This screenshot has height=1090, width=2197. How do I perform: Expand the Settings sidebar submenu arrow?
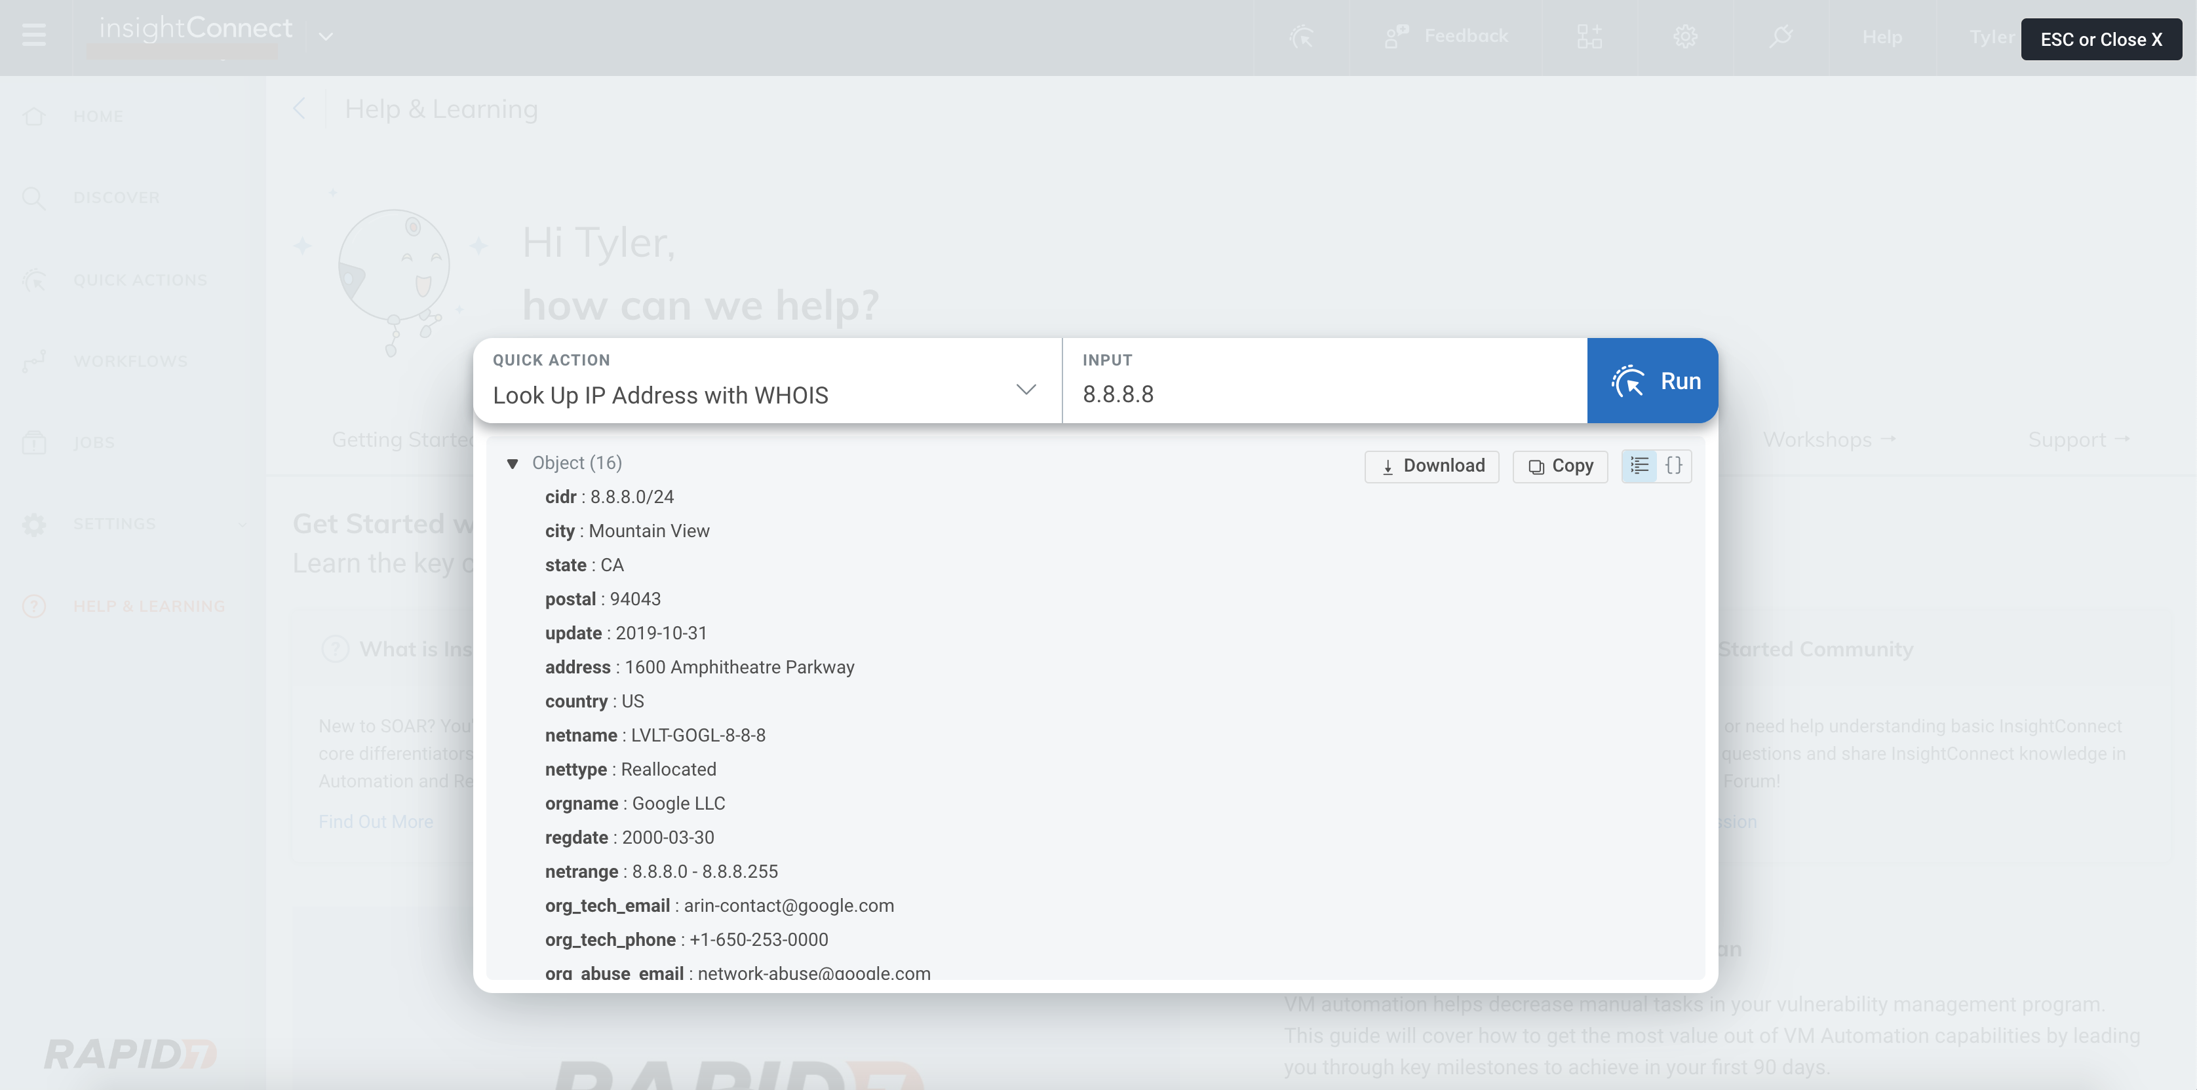click(x=243, y=524)
